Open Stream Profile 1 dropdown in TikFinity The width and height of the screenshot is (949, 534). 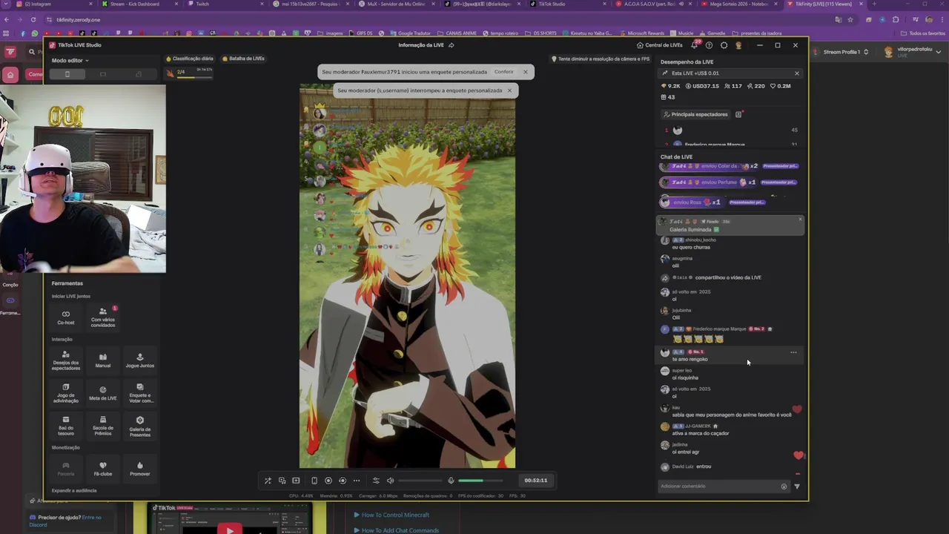(x=844, y=52)
